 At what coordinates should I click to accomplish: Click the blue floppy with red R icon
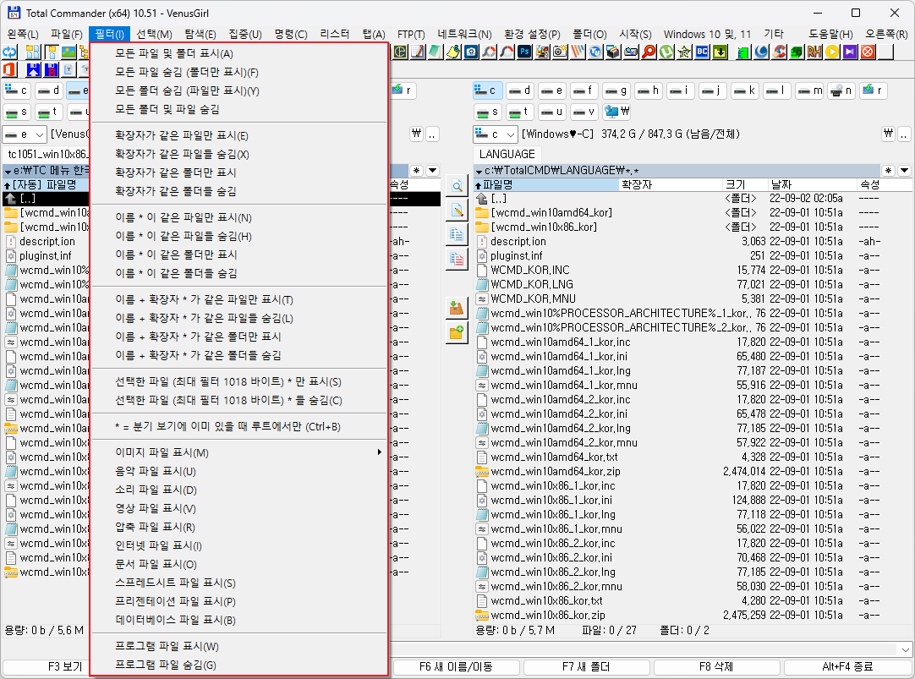click(52, 70)
